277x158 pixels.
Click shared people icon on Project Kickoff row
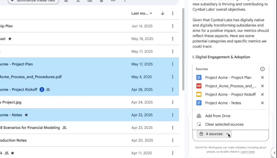48,90
